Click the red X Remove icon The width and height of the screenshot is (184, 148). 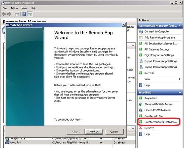(141, 128)
